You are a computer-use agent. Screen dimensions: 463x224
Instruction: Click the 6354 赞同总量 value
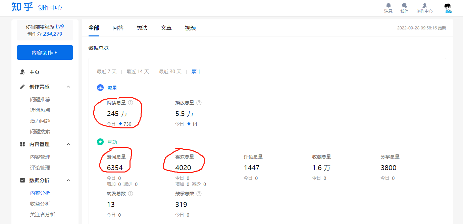(115, 167)
